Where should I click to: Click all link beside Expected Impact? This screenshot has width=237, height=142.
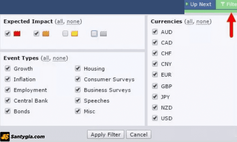[59, 21]
